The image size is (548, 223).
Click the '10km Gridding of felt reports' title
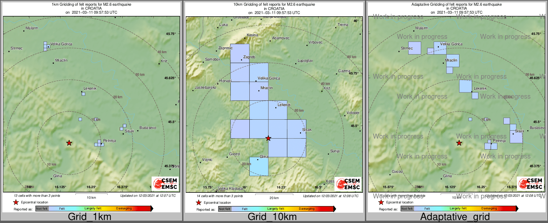click(x=274, y=5)
